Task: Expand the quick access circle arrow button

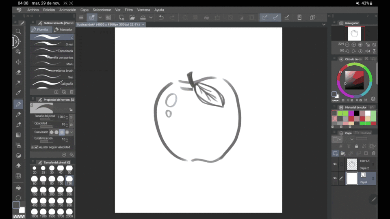Action: 16,41
